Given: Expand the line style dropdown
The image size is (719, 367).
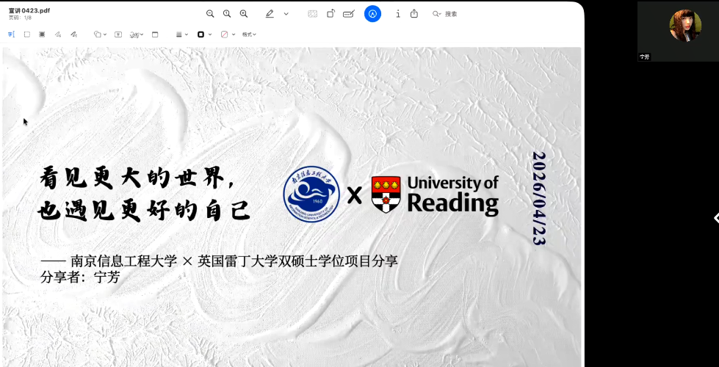Looking at the screenshot, I should (x=181, y=34).
